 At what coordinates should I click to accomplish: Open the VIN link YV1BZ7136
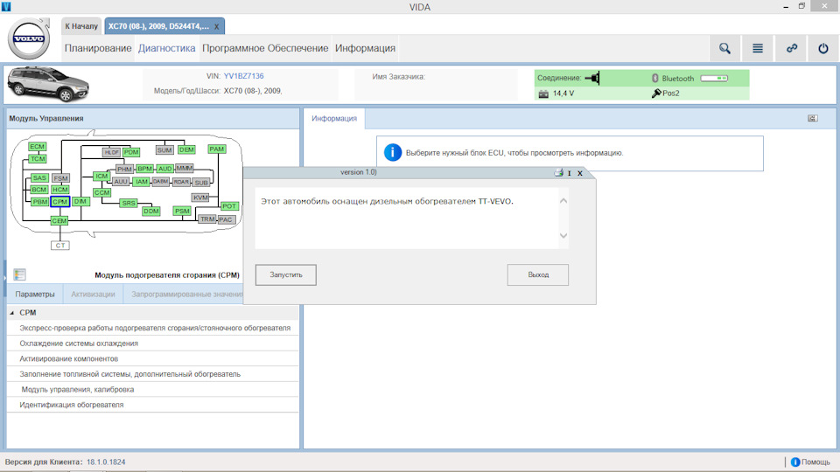point(244,76)
